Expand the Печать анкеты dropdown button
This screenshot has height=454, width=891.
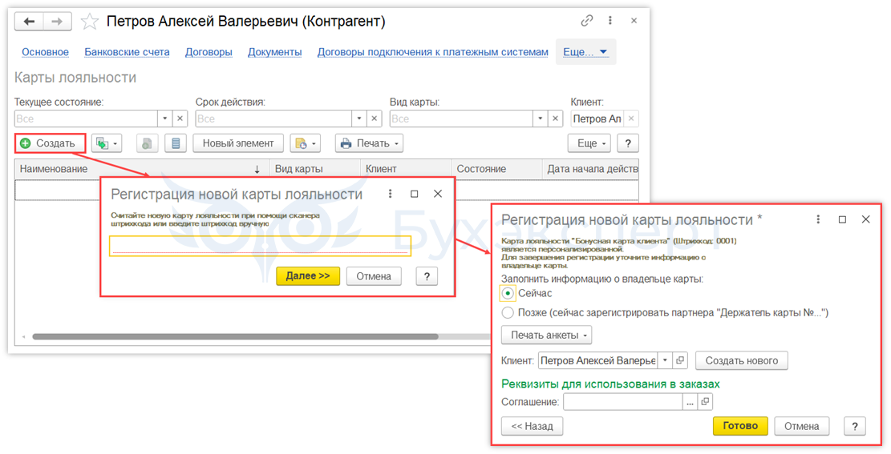[x=546, y=335]
